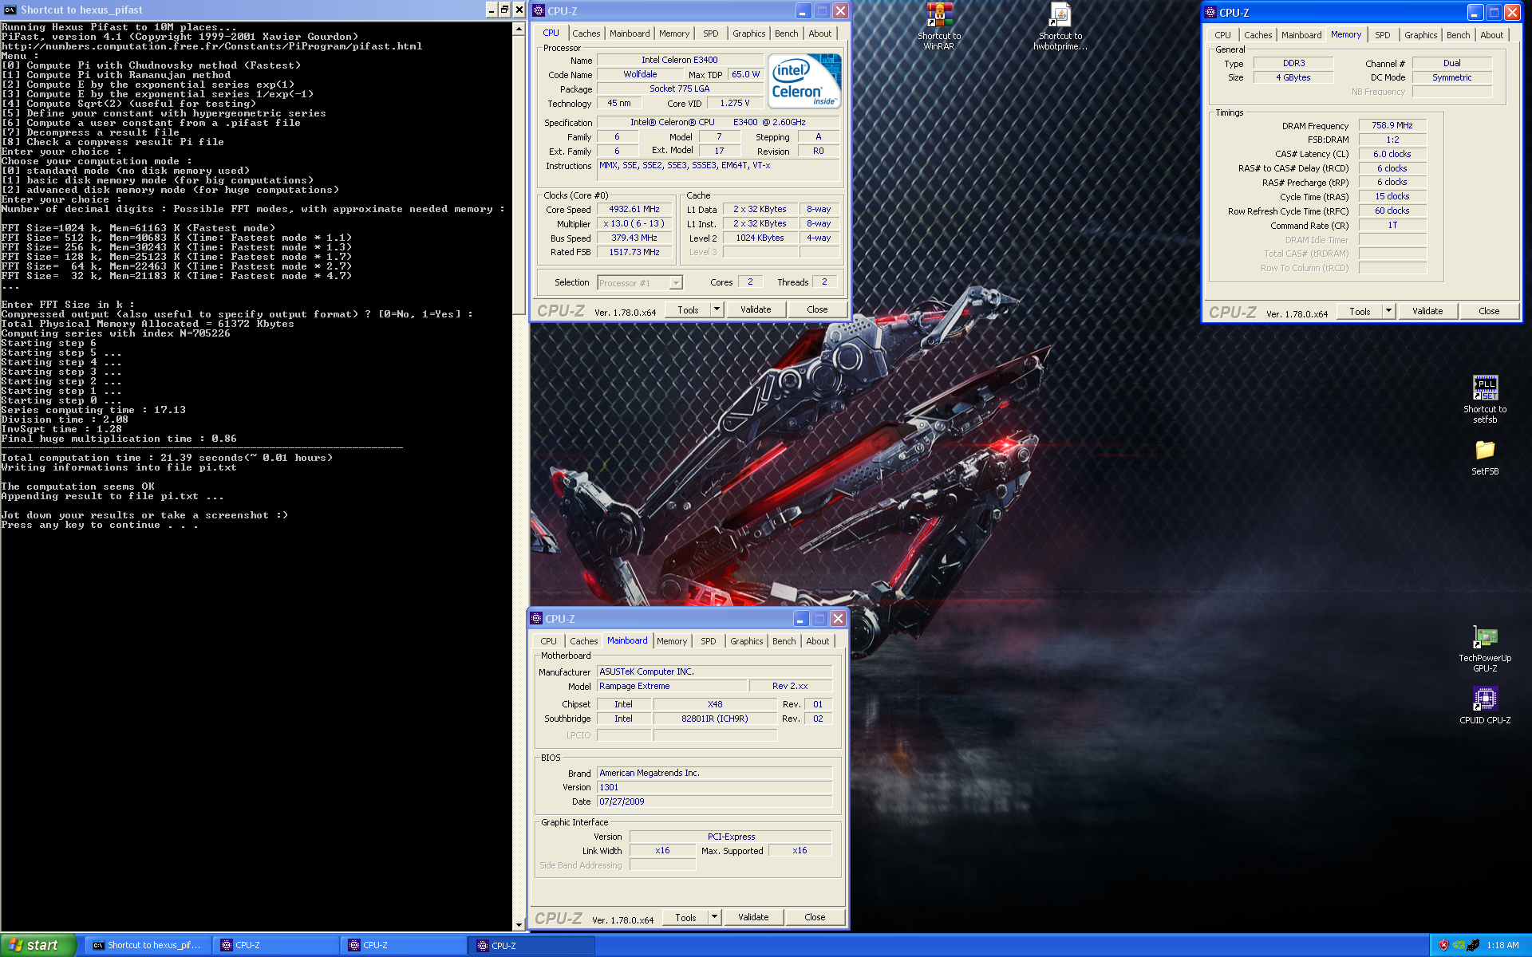Click the Core Speed value 4932.61 MHz
This screenshot has height=957, width=1532.
pyautogui.click(x=634, y=210)
